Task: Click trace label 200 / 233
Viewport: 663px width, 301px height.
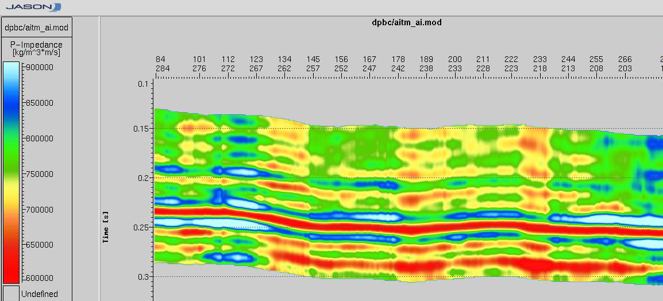Action: point(455,64)
